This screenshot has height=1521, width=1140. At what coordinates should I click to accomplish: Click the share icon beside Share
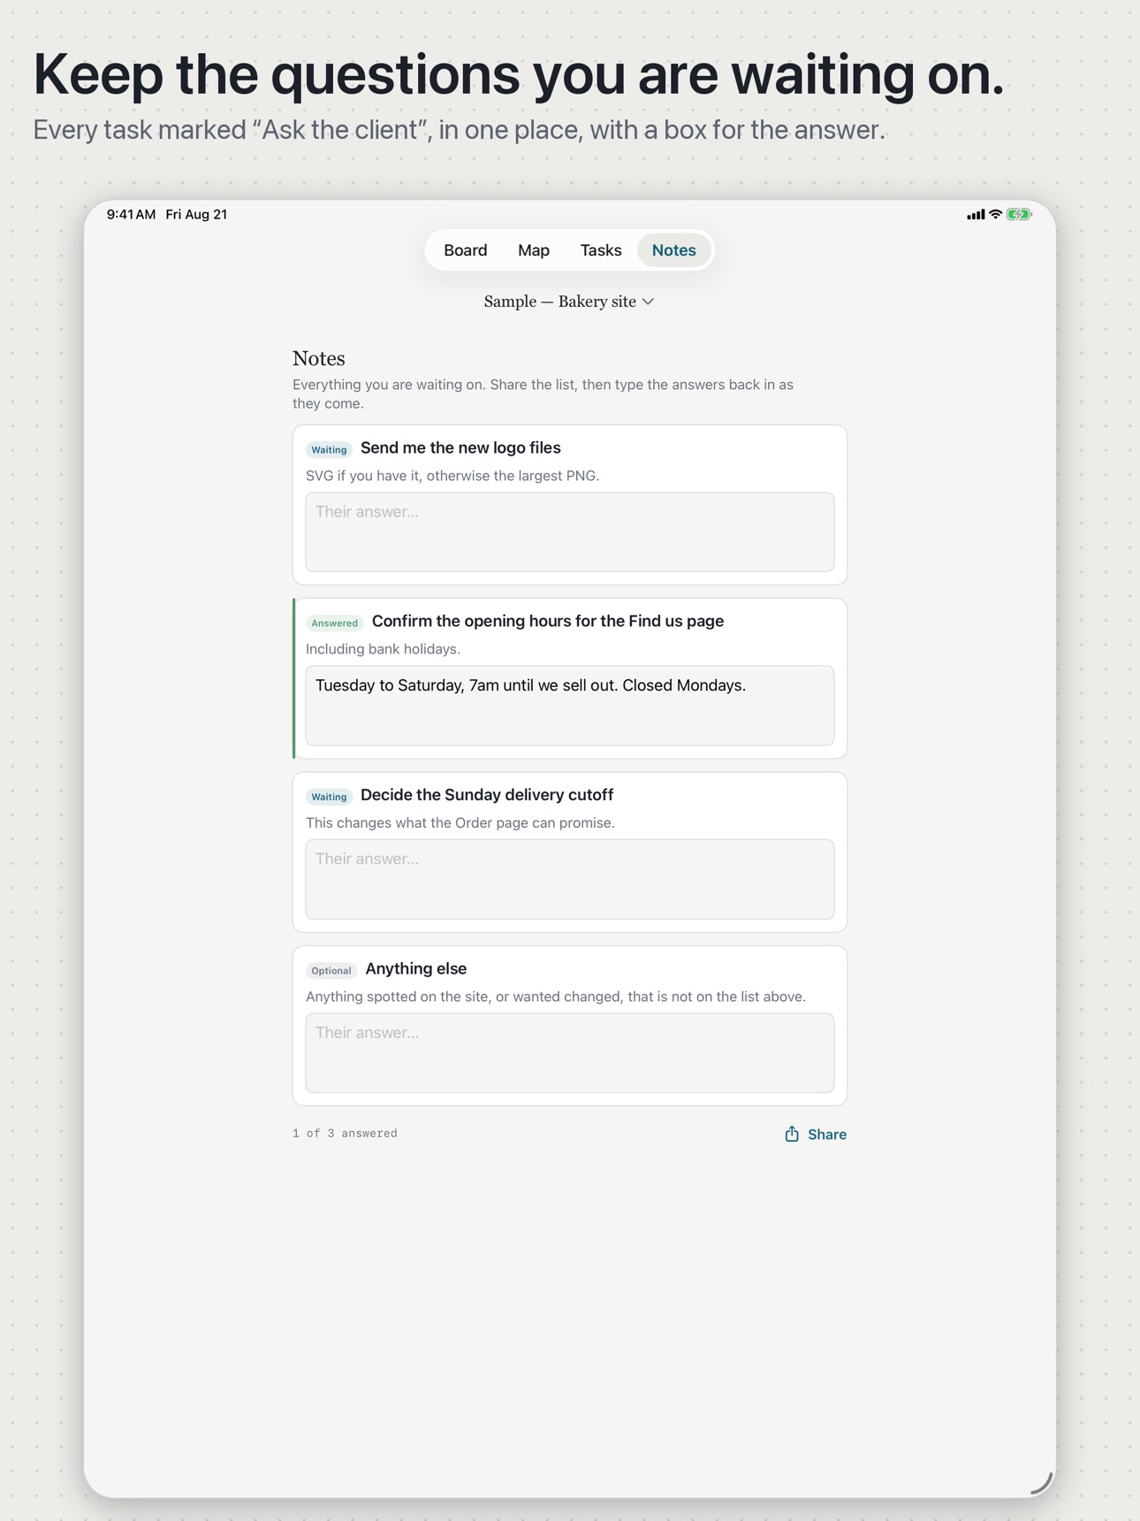(x=792, y=1134)
